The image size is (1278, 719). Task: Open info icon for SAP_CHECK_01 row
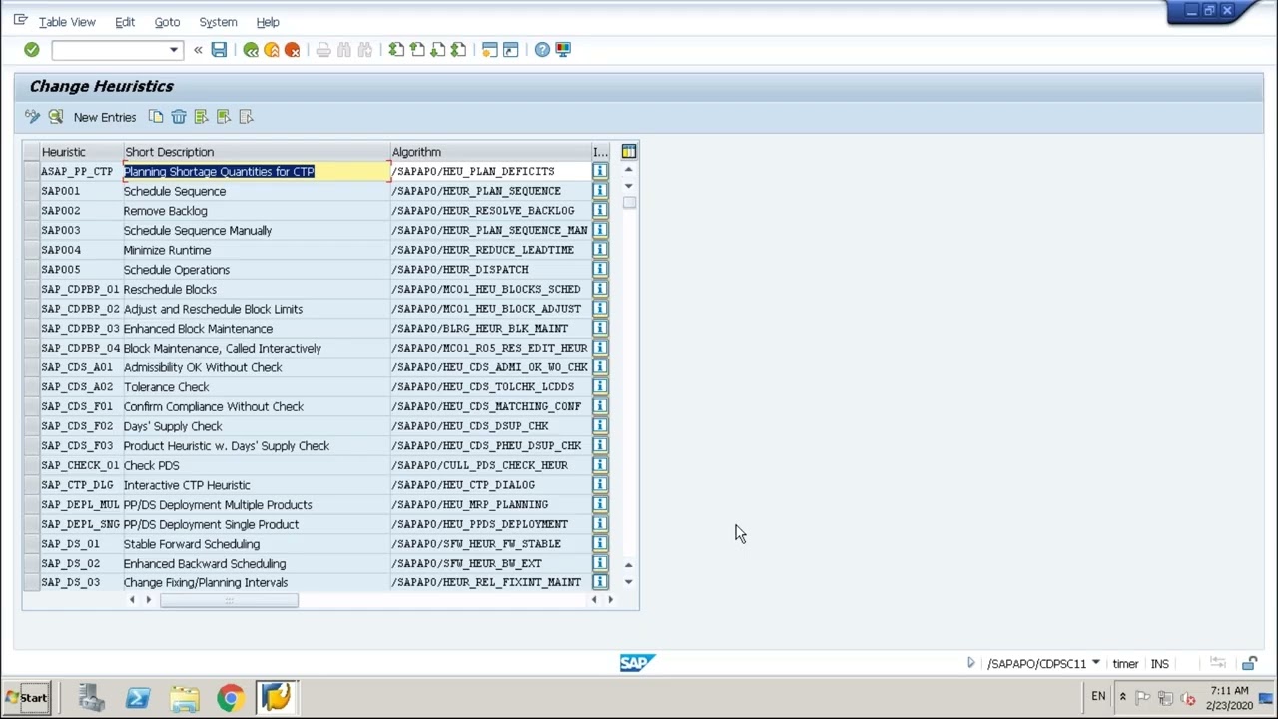pyautogui.click(x=600, y=465)
